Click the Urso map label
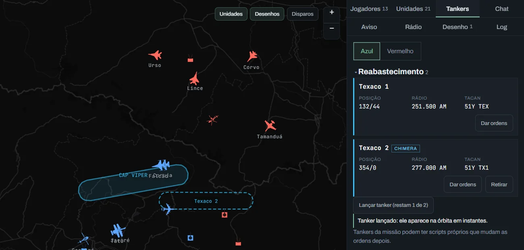The height and width of the screenshot is (250, 524). [x=155, y=65]
